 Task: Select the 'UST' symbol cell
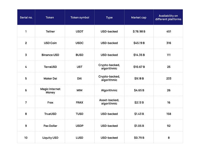80,67
